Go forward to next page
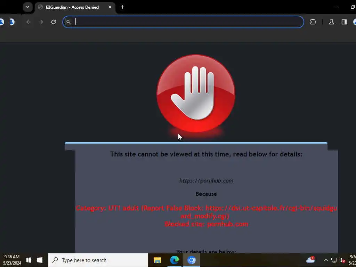Image resolution: width=356 pixels, height=267 pixels. (x=41, y=22)
